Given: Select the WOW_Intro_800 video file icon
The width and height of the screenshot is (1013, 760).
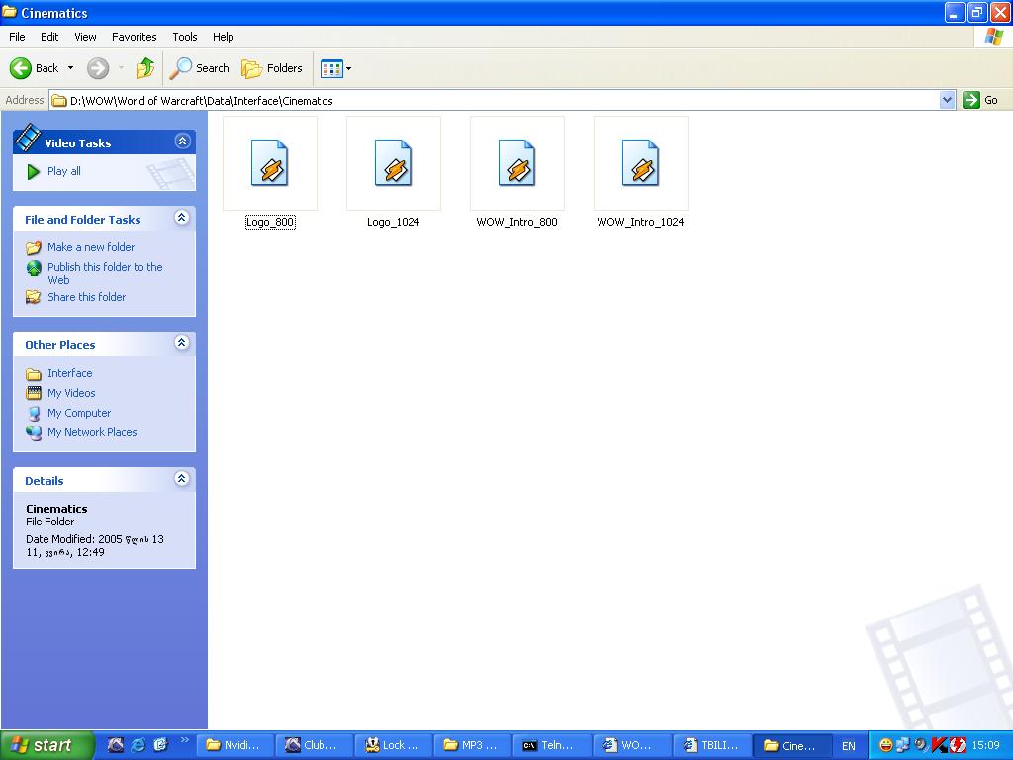Looking at the screenshot, I should (516, 162).
